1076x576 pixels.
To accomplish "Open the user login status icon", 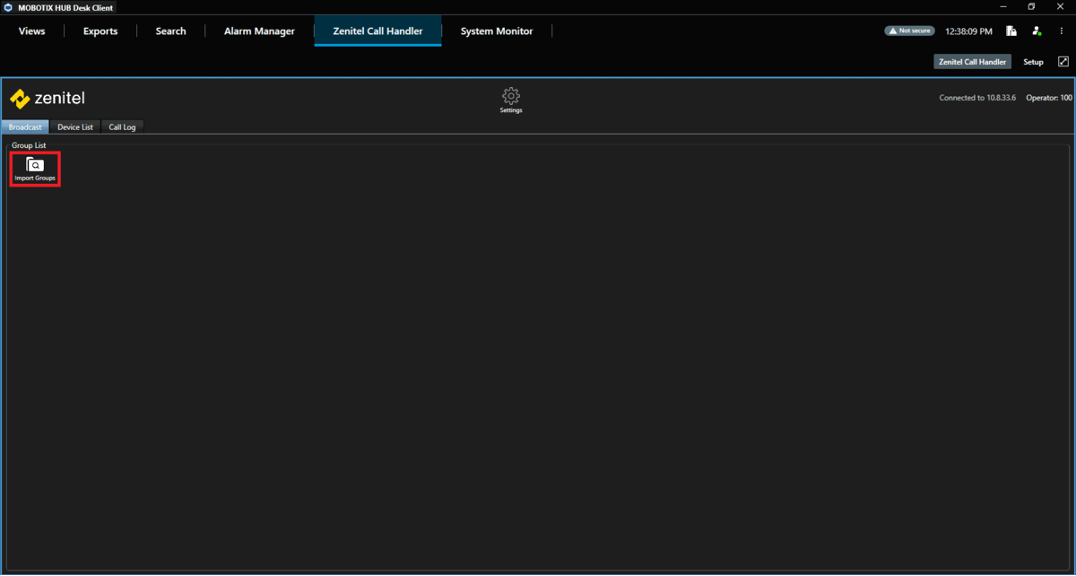I will point(1037,31).
